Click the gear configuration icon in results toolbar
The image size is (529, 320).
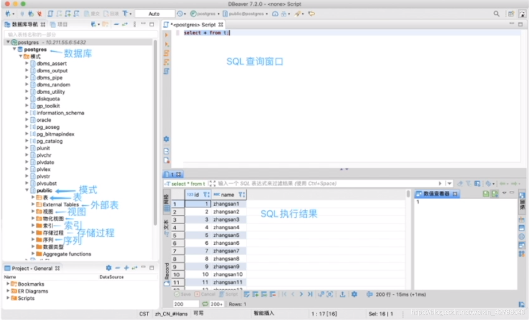point(354,294)
